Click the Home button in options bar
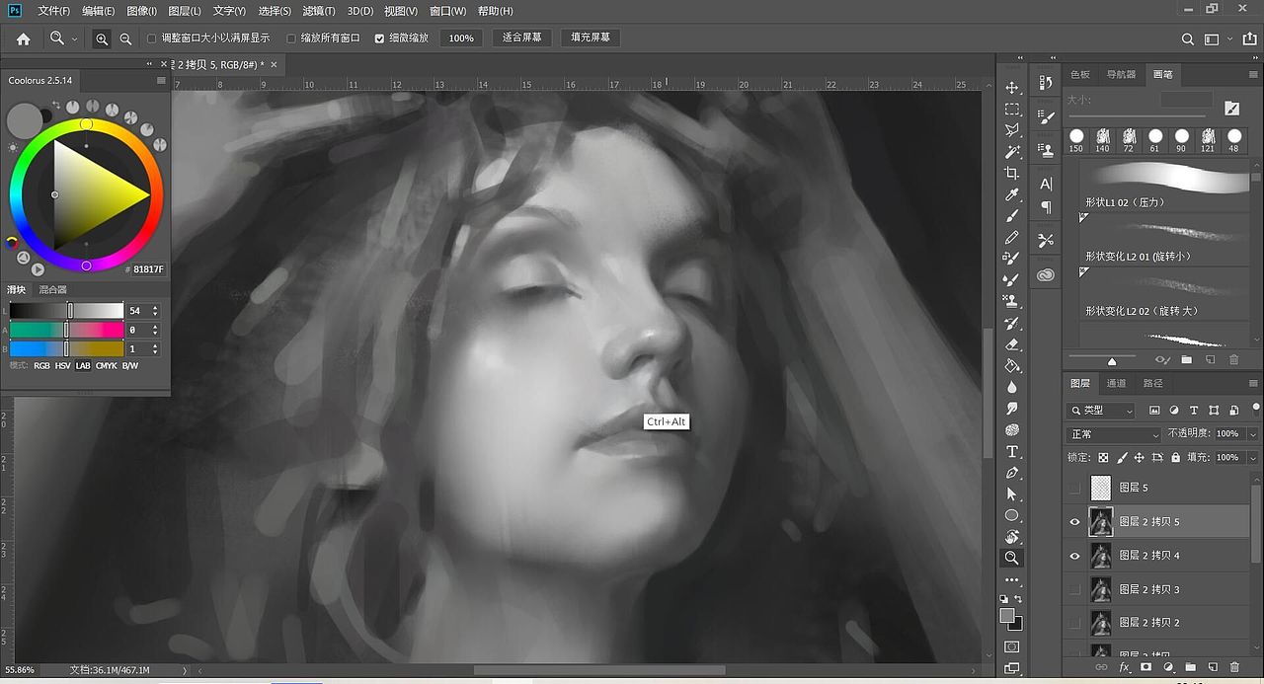This screenshot has width=1264, height=684. point(23,38)
